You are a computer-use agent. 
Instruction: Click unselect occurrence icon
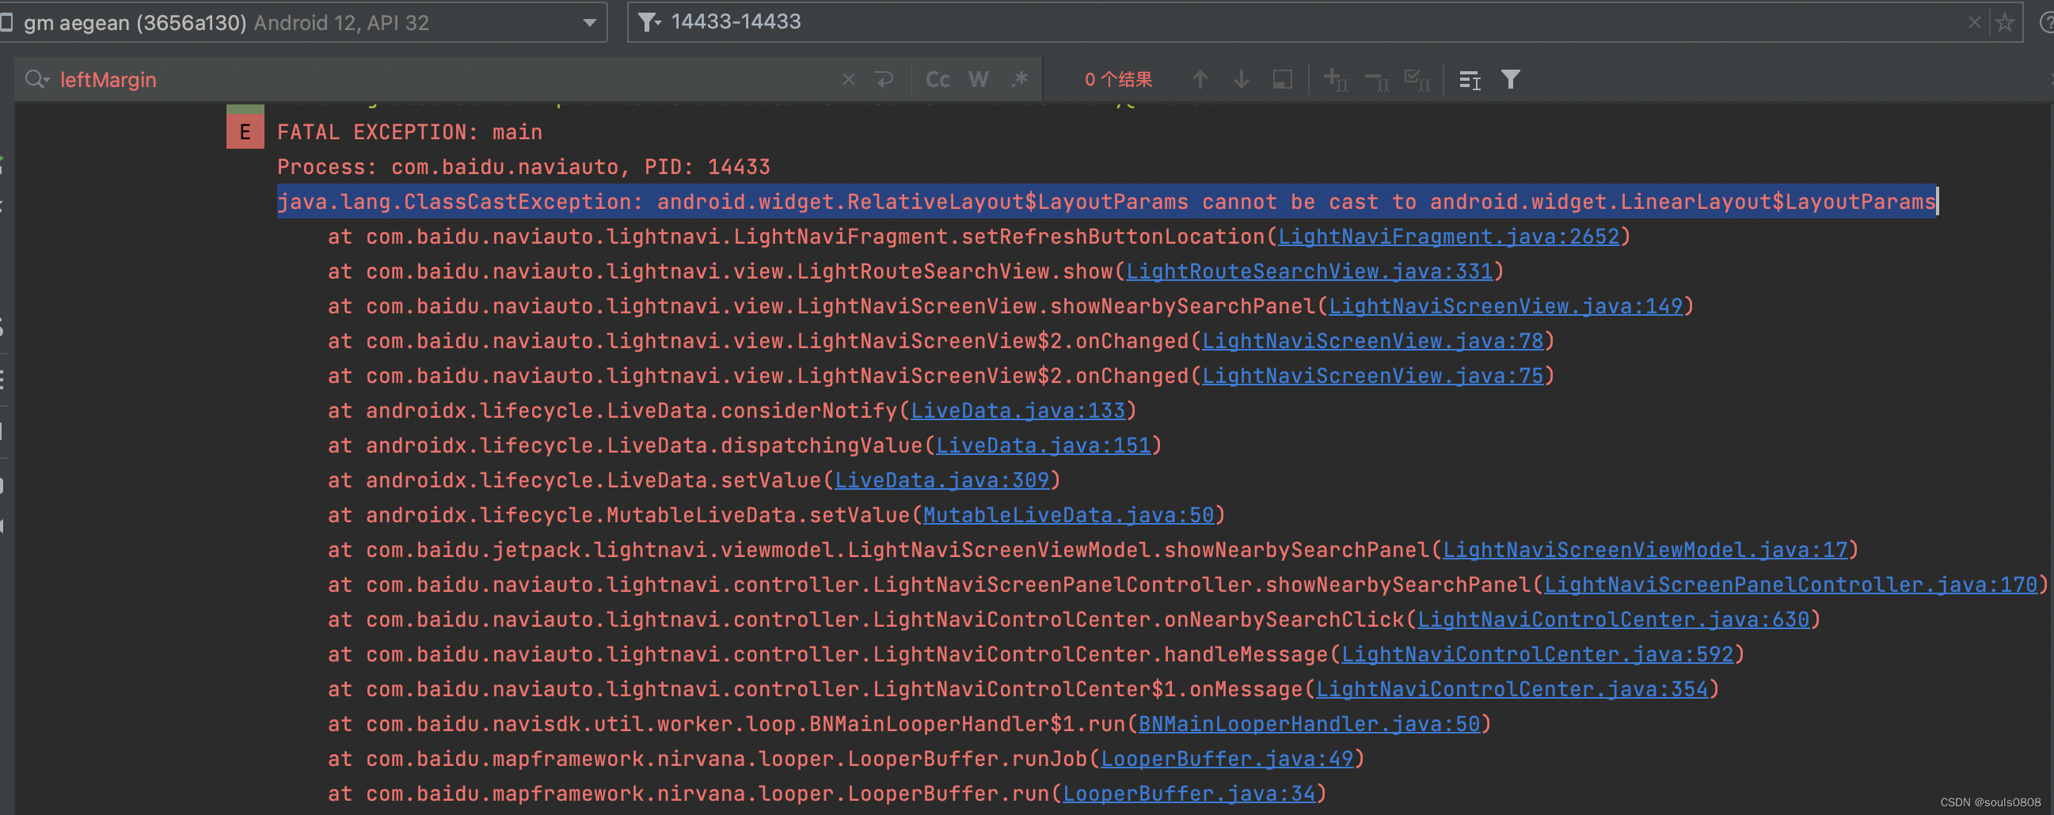tap(1377, 80)
